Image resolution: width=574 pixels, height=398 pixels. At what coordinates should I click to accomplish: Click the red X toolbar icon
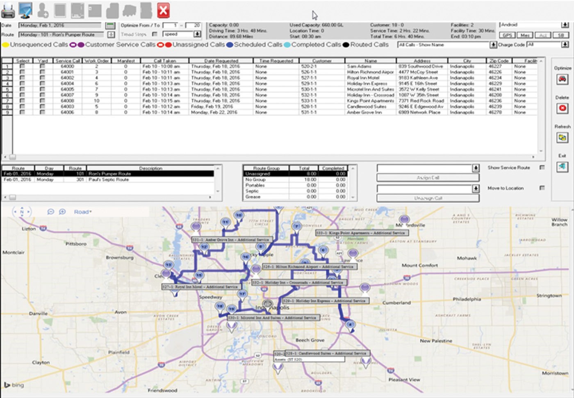[163, 11]
